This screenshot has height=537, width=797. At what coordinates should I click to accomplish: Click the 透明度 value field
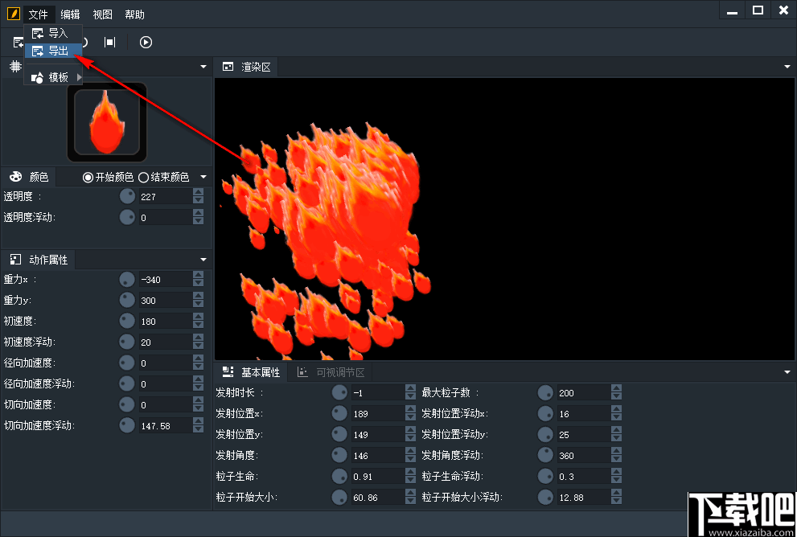coord(166,196)
